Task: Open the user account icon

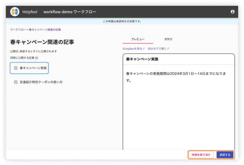Action: coord(232,11)
